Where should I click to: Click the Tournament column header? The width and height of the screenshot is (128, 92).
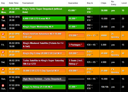pyautogui.click(x=28, y=3)
